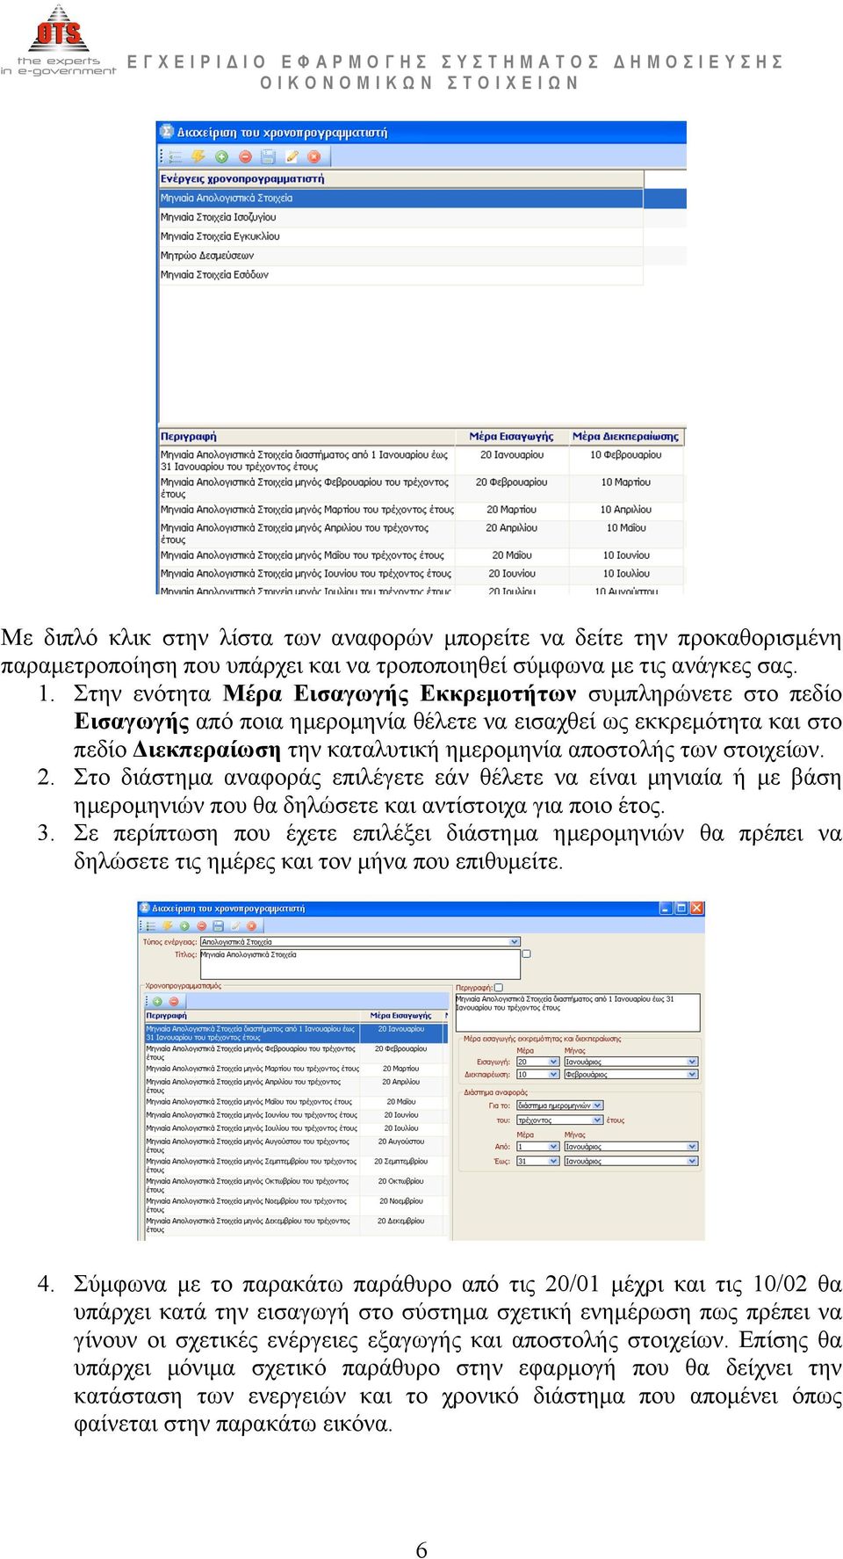Click the list icon in upper window toolbar
843x1559 pixels.
175,156
